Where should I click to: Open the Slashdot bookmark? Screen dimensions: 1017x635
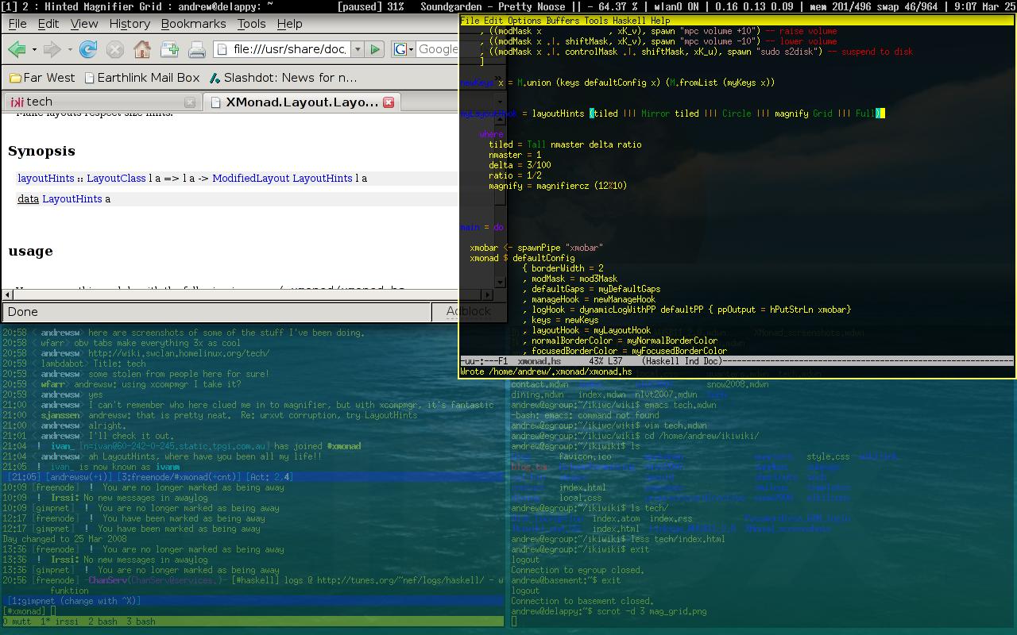point(283,78)
